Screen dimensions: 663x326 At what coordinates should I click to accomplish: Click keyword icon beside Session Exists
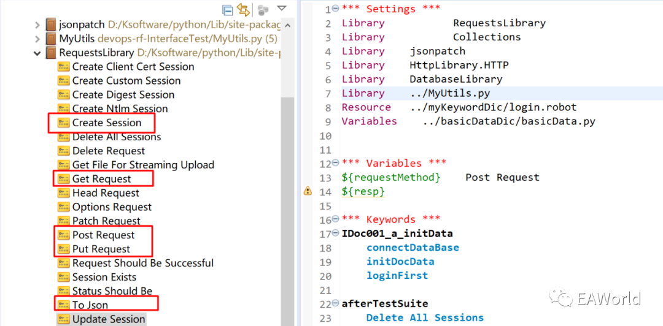click(x=63, y=277)
